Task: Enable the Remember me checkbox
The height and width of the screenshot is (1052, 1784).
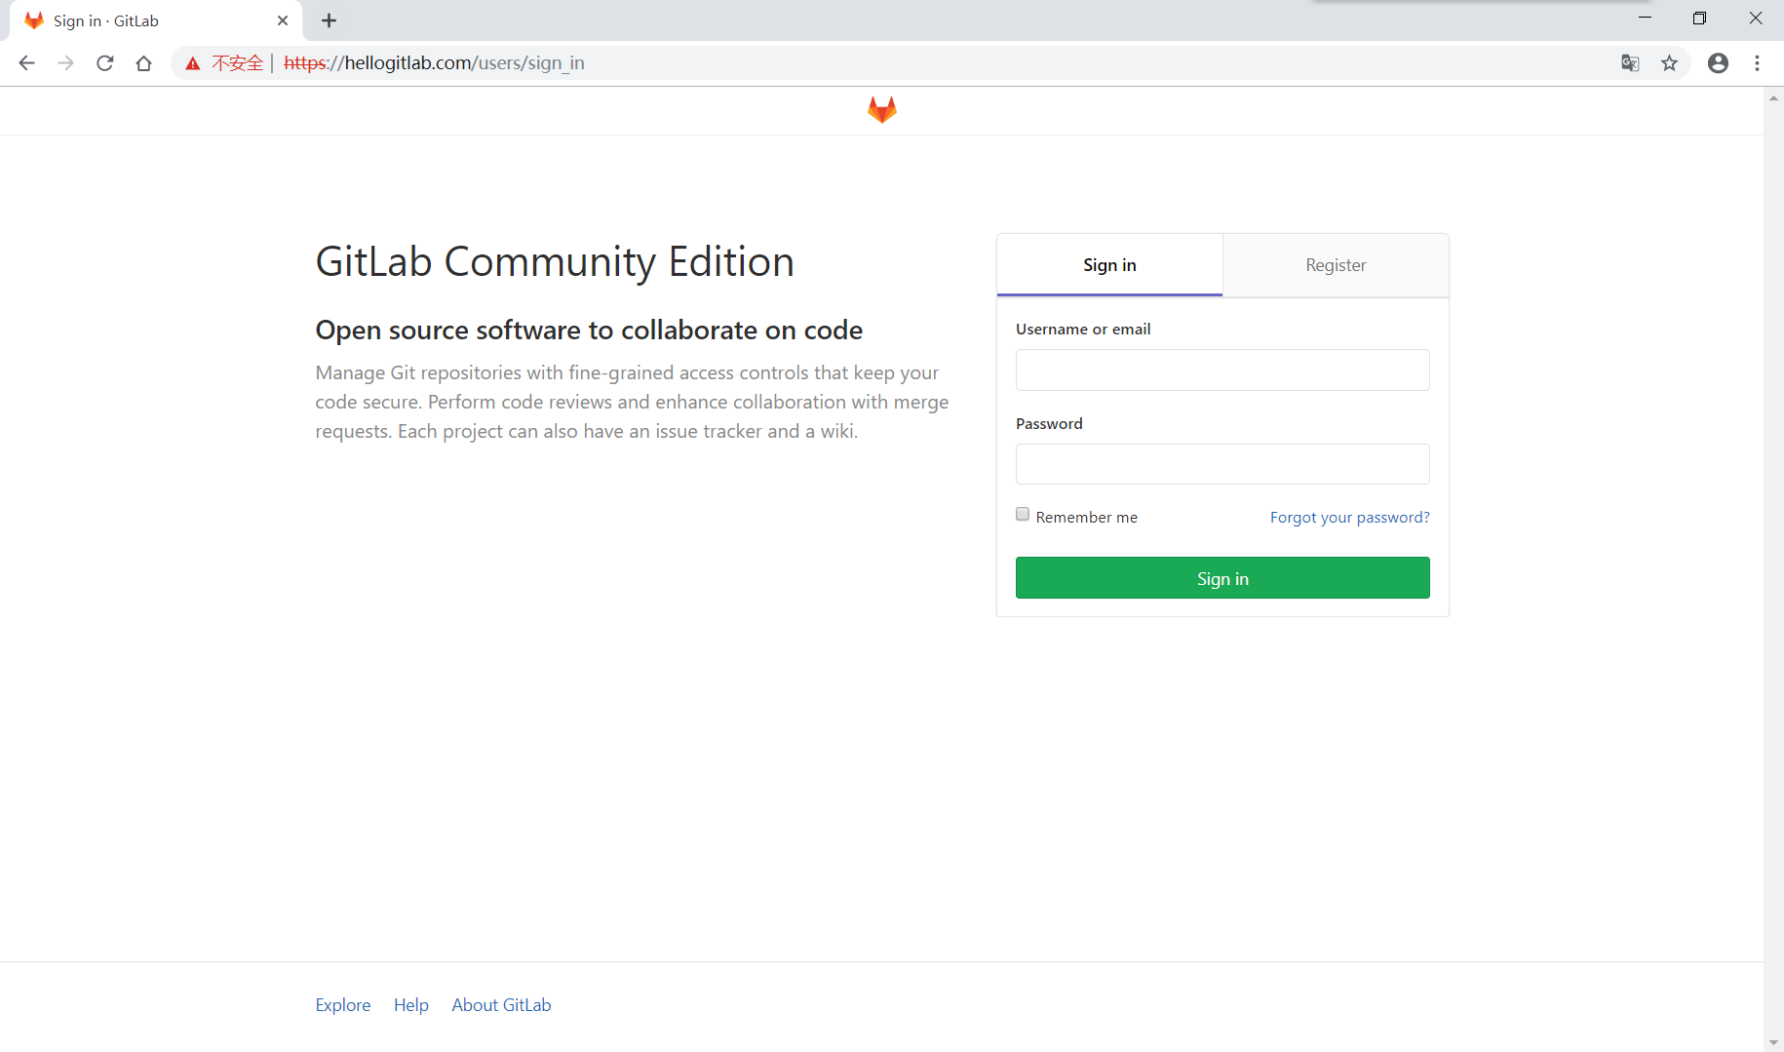Action: 1023,514
